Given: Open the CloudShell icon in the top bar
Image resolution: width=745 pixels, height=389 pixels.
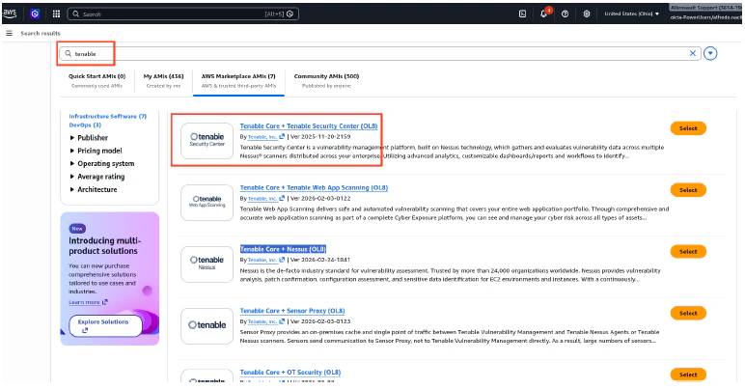Looking at the screenshot, I should pyautogui.click(x=522, y=14).
